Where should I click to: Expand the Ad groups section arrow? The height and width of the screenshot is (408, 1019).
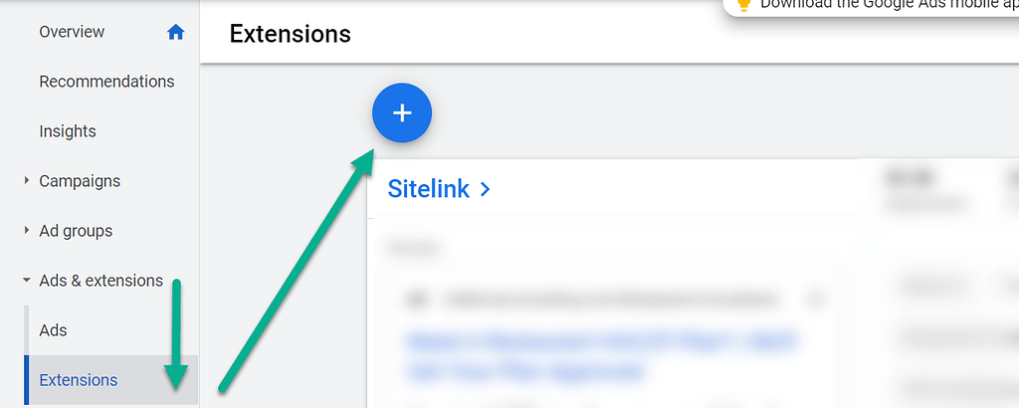pos(26,231)
